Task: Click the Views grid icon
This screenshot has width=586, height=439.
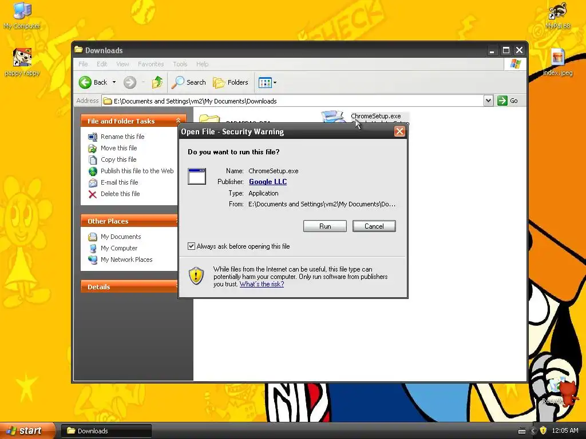Action: pos(265,82)
